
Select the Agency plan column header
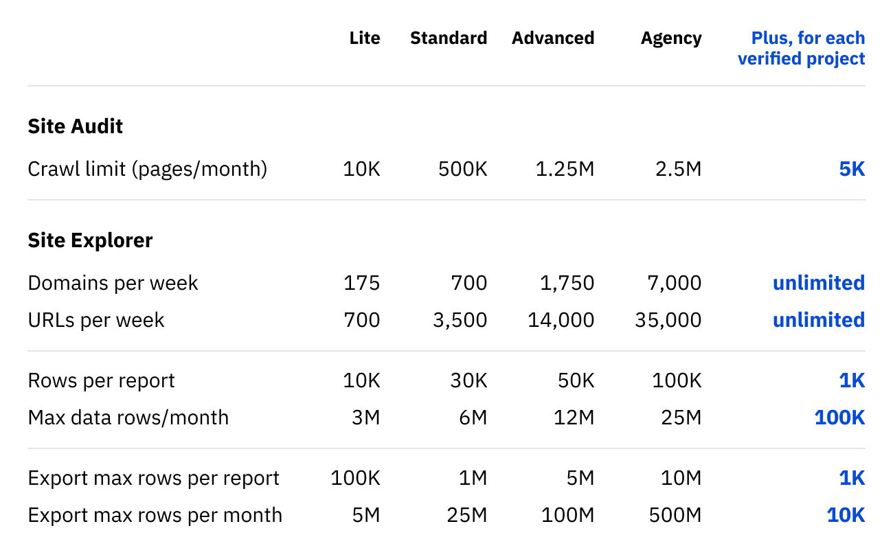click(671, 38)
